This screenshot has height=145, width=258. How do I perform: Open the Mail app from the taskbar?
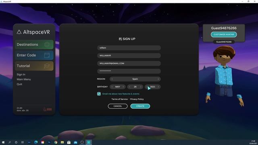point(75,142)
